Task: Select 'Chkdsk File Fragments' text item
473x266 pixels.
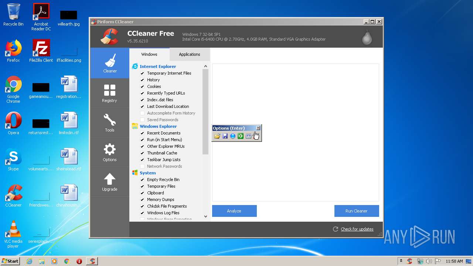Action: tap(167, 206)
